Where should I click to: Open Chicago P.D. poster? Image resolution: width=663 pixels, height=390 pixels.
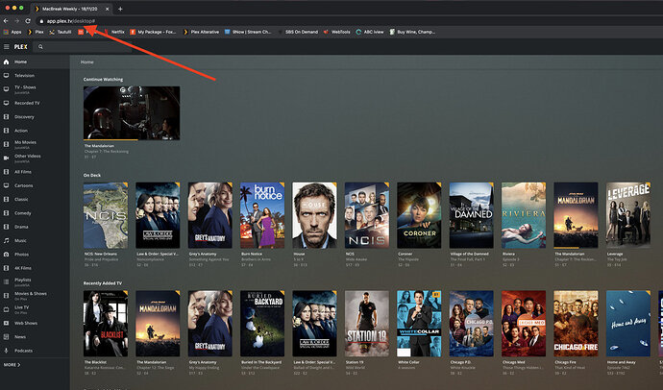472,324
